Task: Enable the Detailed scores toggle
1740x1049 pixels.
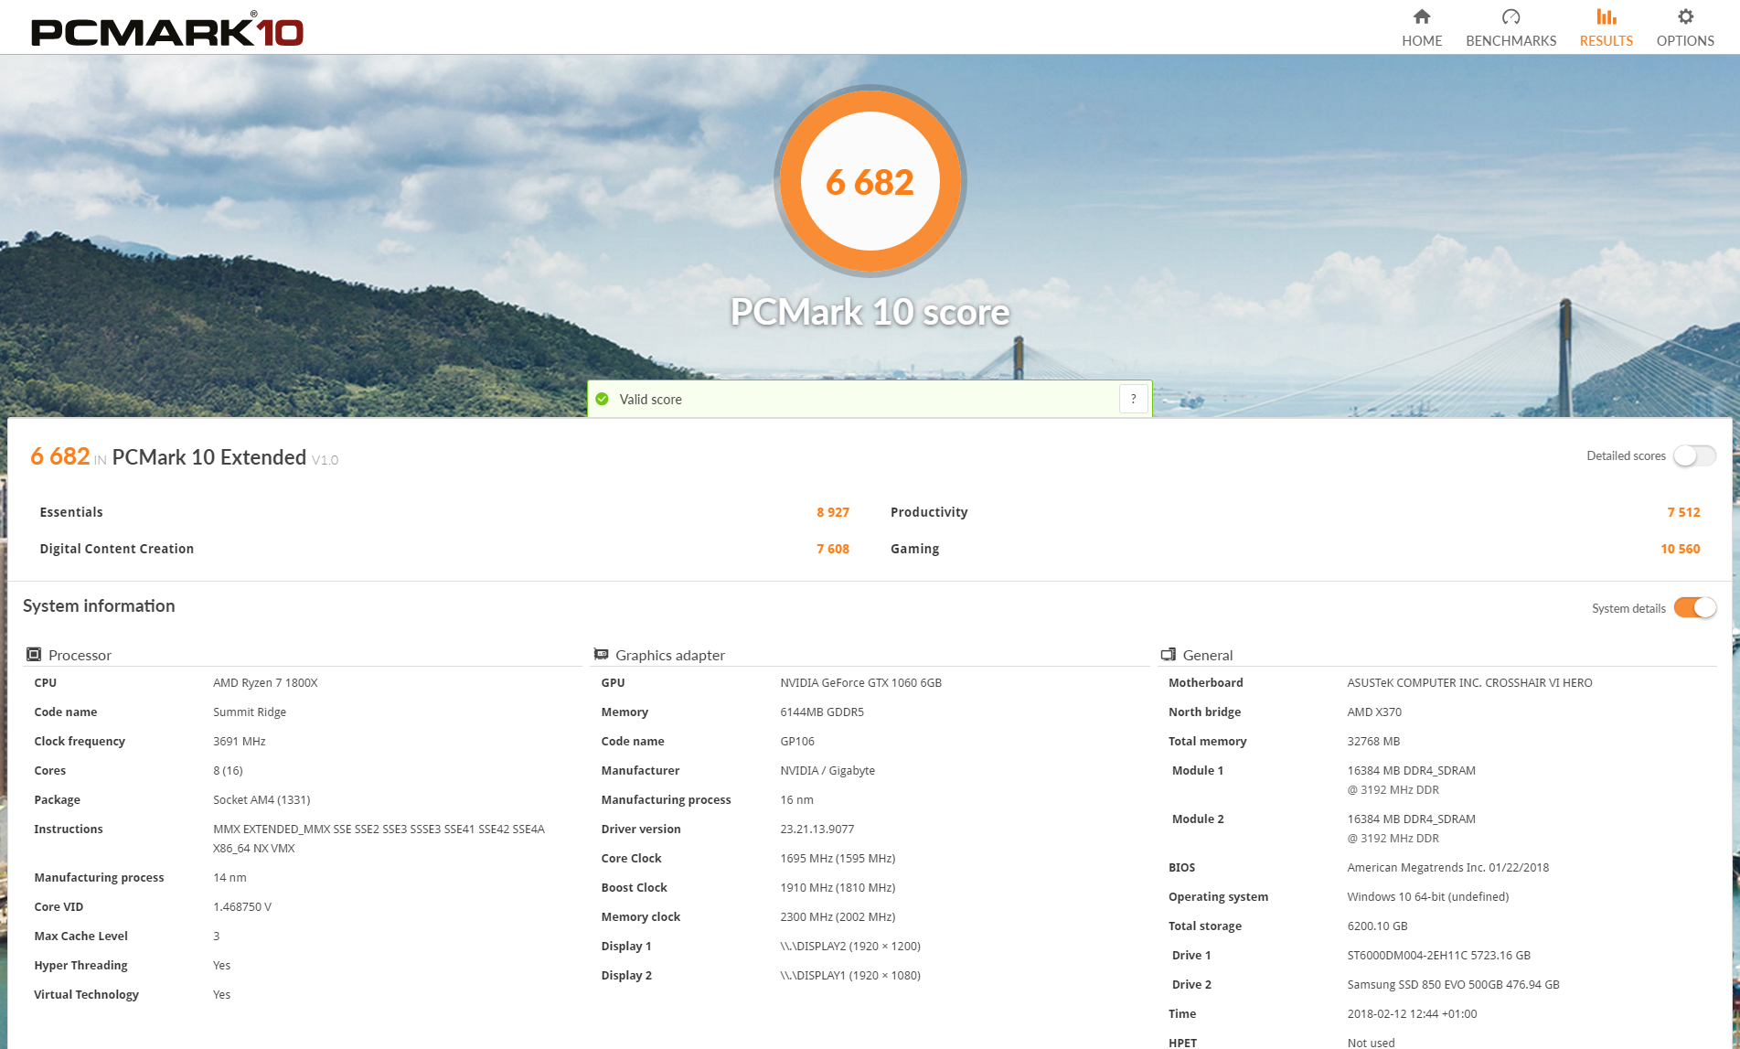Action: 1694,455
